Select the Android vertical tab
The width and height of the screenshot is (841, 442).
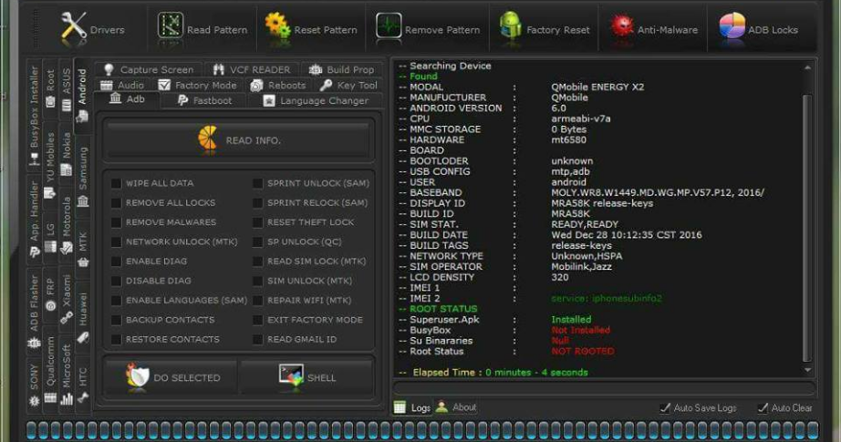pyautogui.click(x=82, y=96)
